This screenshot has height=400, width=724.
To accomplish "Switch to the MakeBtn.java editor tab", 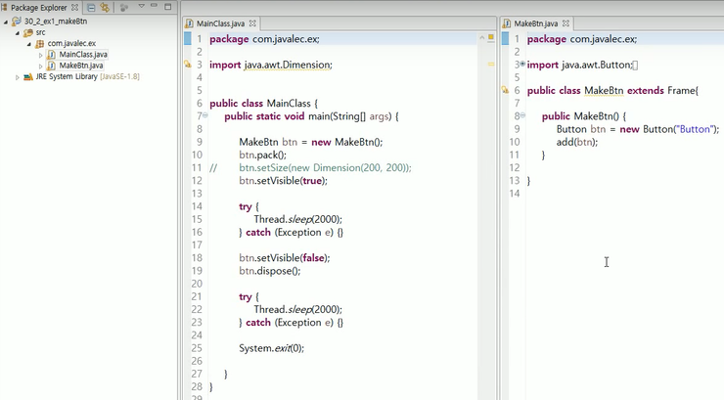I will tap(535, 22).
